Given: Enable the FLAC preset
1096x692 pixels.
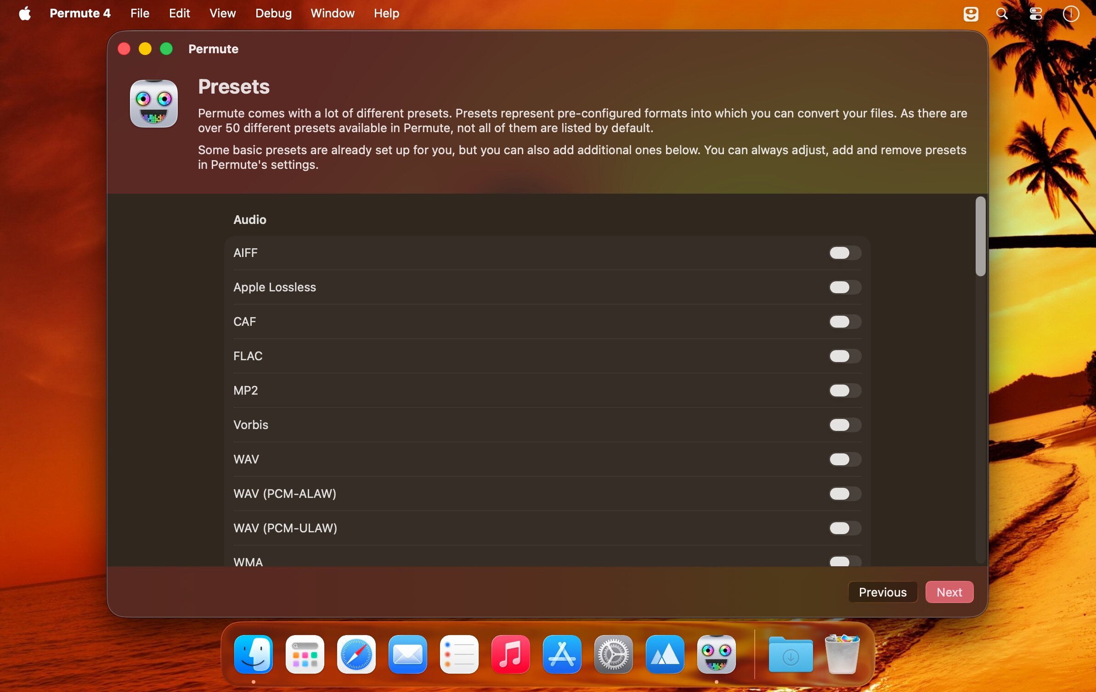Looking at the screenshot, I should point(845,356).
